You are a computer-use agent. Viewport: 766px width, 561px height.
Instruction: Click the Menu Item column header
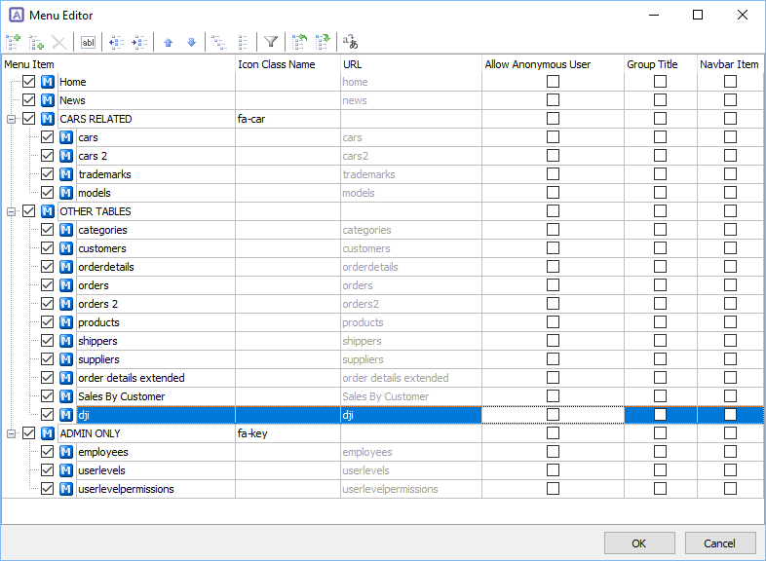tap(119, 64)
